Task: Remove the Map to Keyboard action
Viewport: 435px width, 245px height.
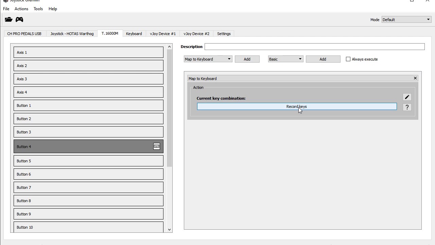Action: 415,78
